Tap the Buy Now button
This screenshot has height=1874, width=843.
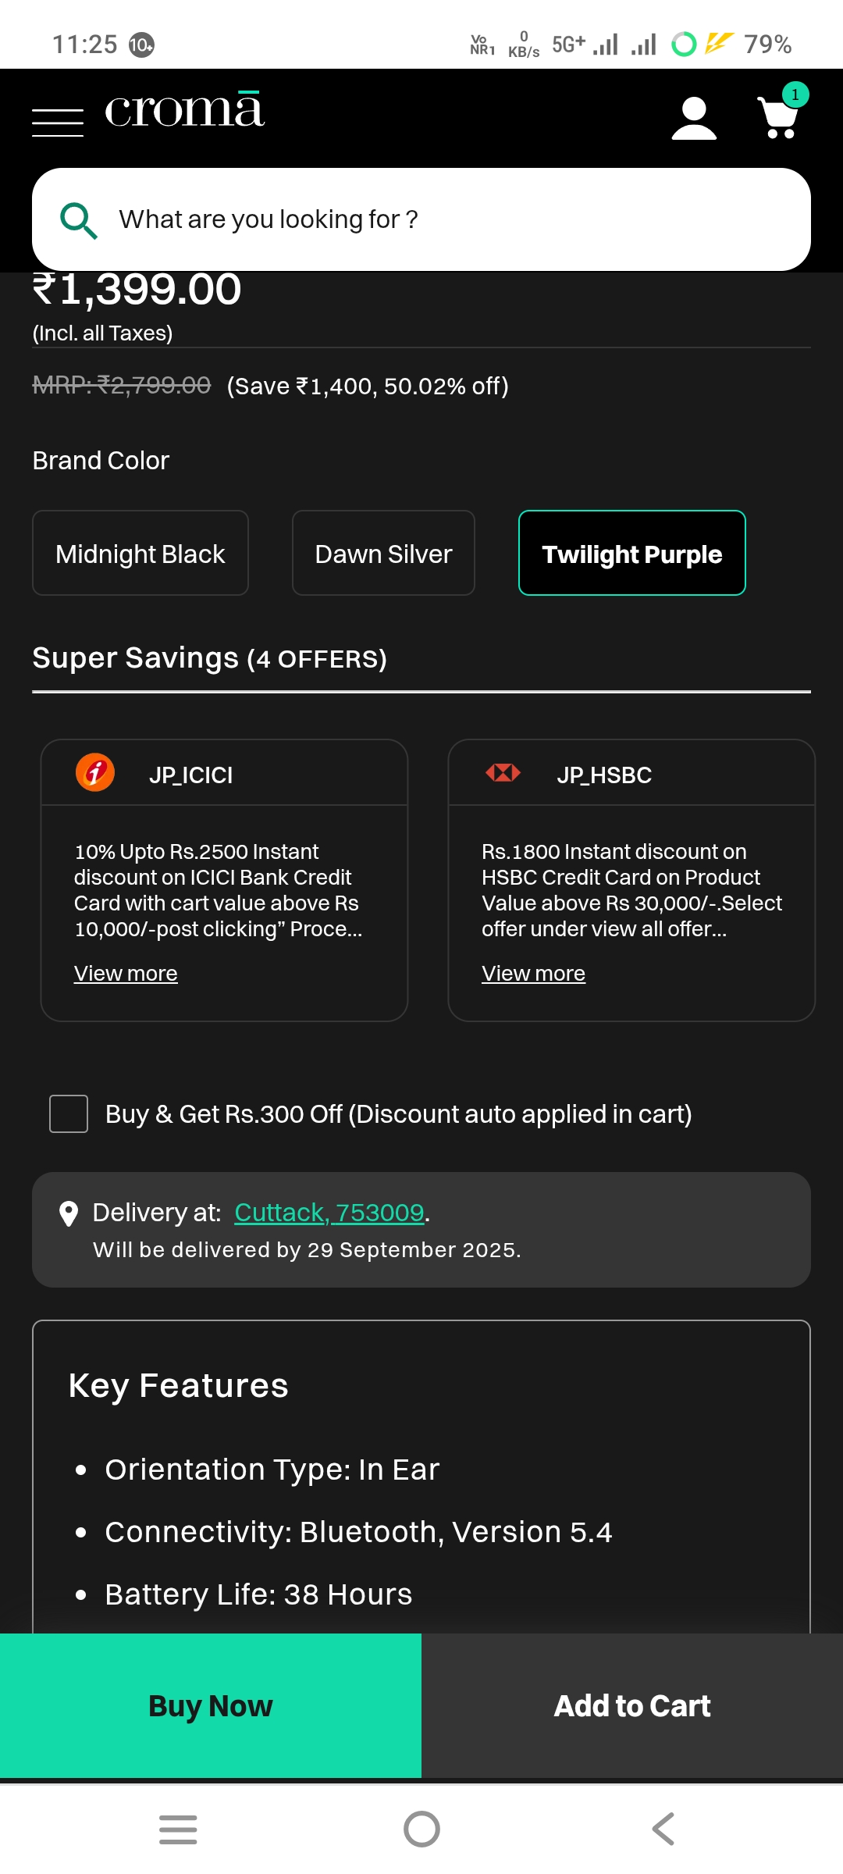coord(211,1705)
